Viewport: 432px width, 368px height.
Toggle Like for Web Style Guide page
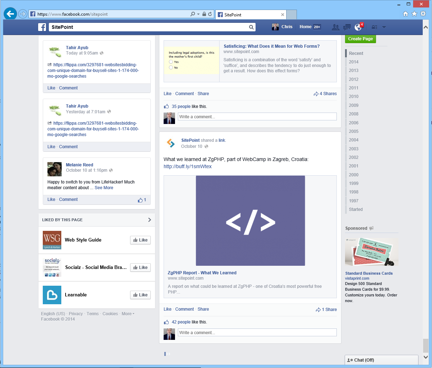click(x=140, y=240)
